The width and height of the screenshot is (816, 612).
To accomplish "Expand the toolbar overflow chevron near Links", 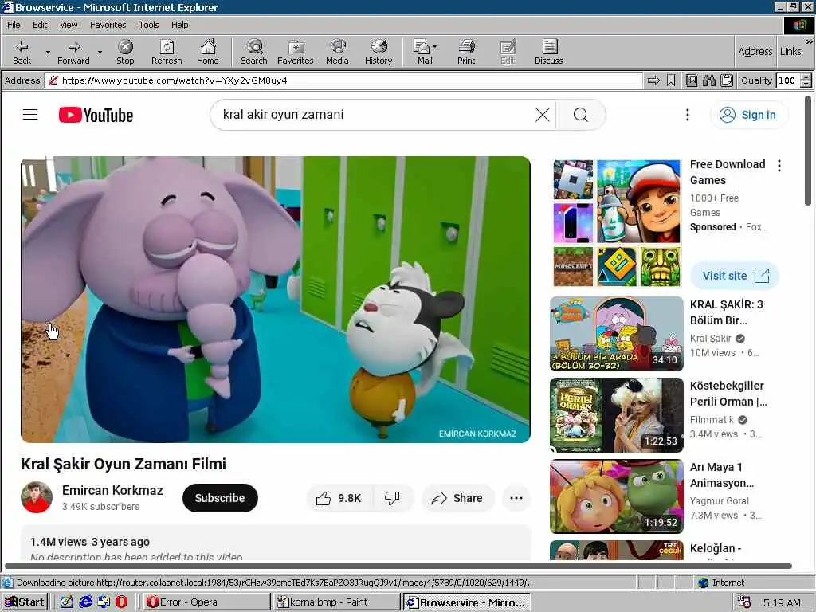I will [x=810, y=41].
